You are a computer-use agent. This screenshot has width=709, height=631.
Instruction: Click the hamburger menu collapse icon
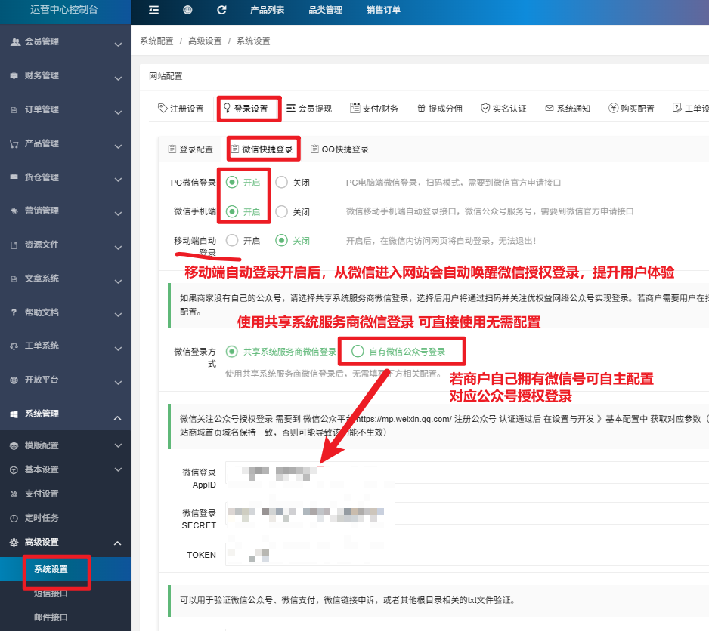click(154, 10)
